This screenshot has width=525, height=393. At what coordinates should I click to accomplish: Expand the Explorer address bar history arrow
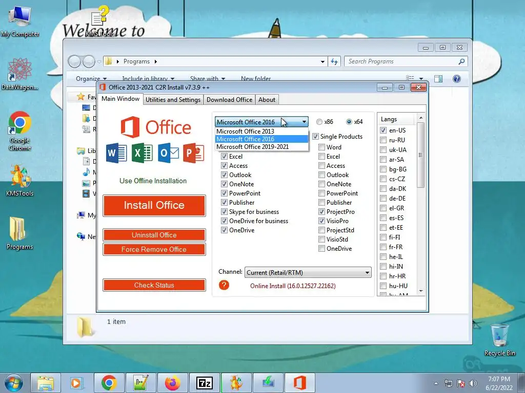point(322,61)
